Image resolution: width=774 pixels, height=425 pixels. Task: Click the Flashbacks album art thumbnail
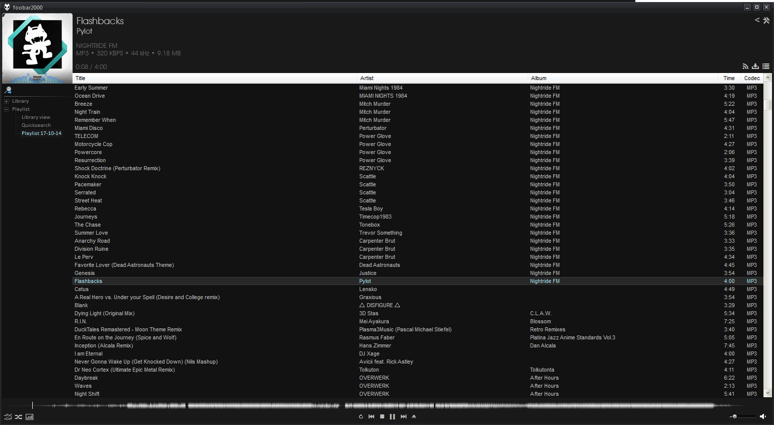pos(37,48)
